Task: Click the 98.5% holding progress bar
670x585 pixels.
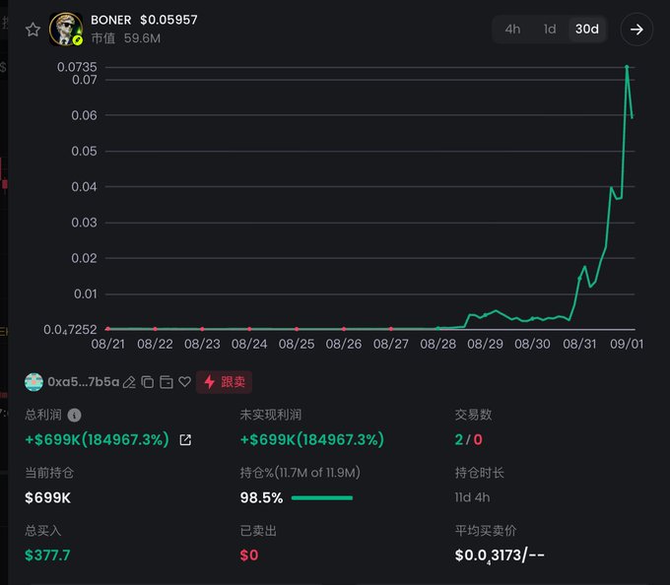Action: coord(322,498)
